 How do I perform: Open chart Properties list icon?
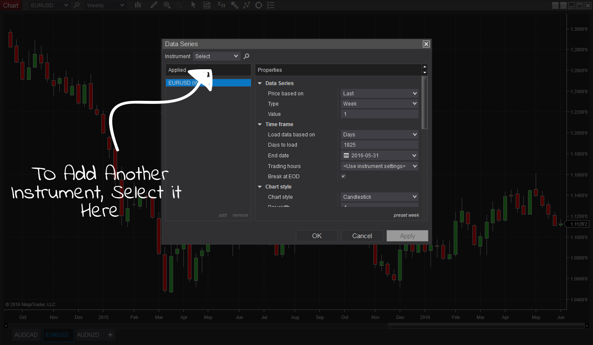271,5
